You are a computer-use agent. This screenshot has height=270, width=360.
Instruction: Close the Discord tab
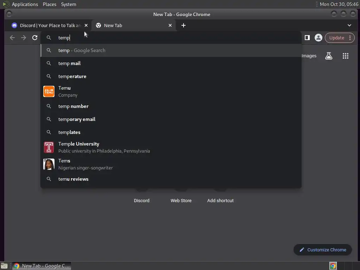[86, 25]
